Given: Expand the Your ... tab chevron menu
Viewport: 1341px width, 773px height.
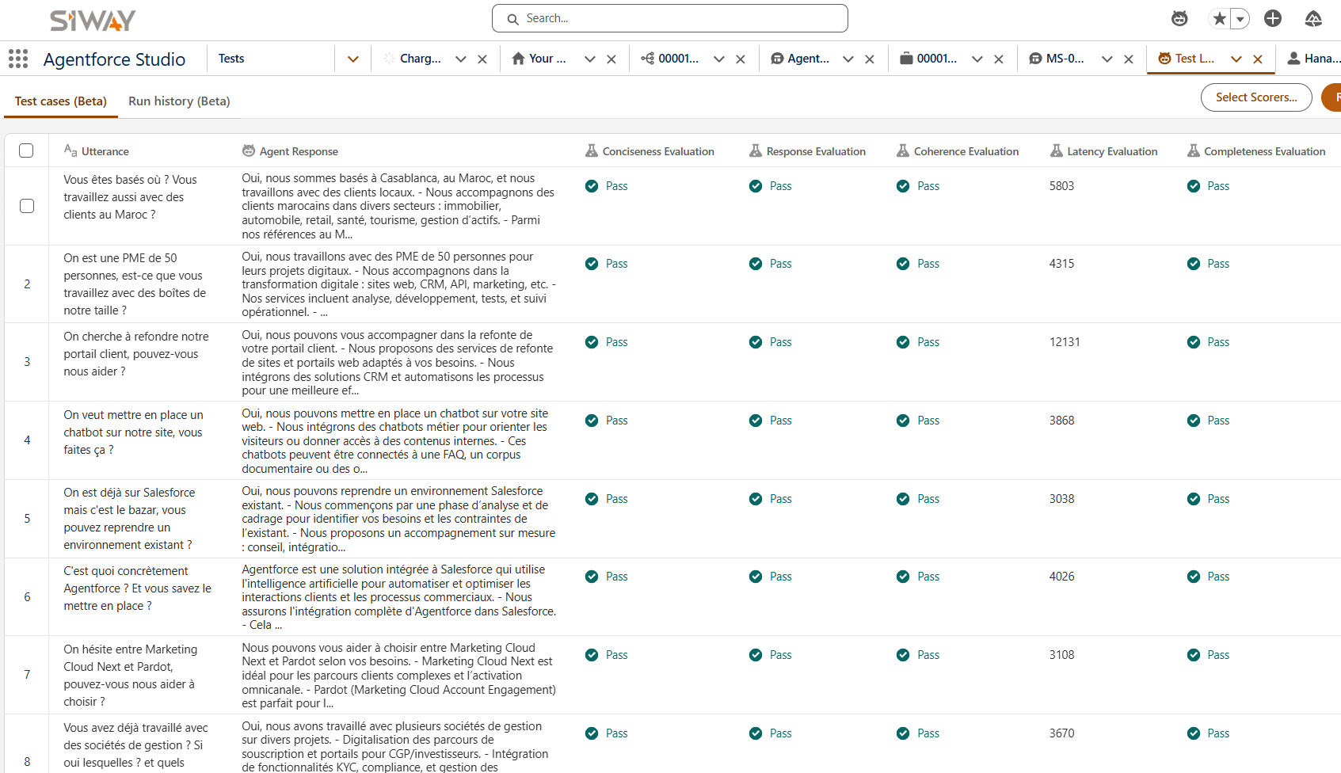Looking at the screenshot, I should [590, 59].
